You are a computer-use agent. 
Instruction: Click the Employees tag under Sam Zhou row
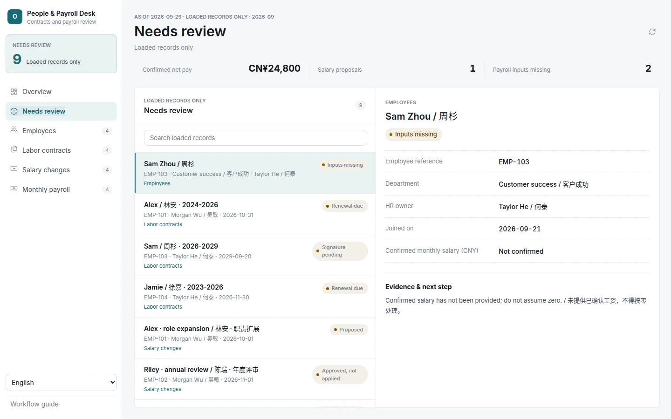pyautogui.click(x=157, y=183)
